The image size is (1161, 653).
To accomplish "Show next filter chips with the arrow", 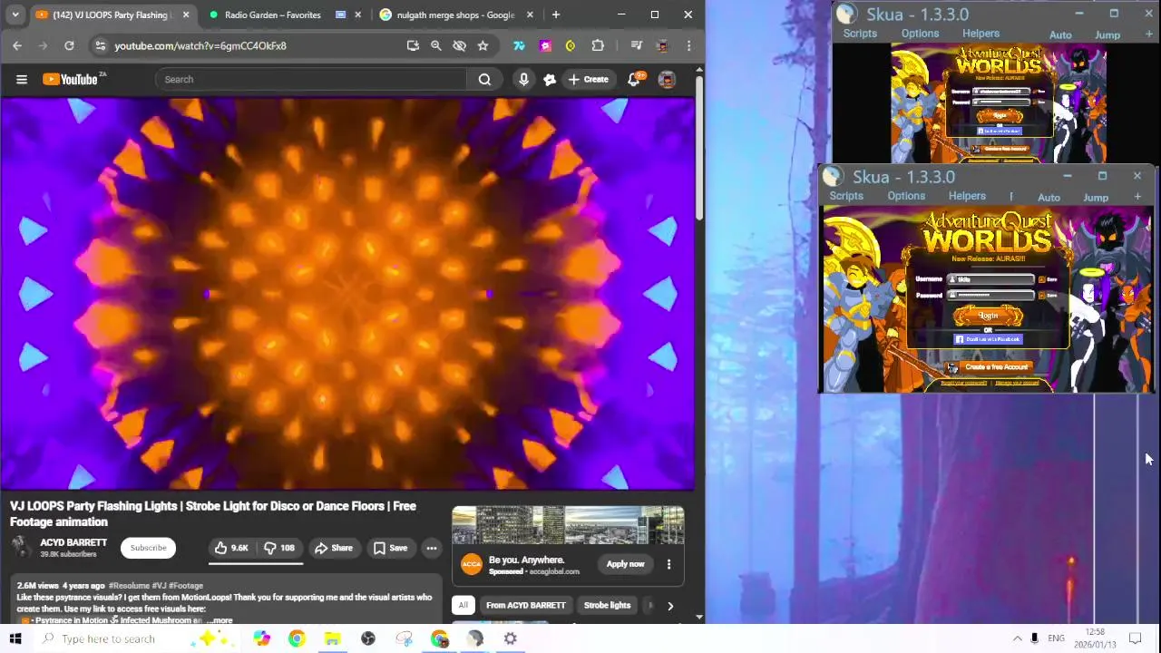I will coord(670,606).
